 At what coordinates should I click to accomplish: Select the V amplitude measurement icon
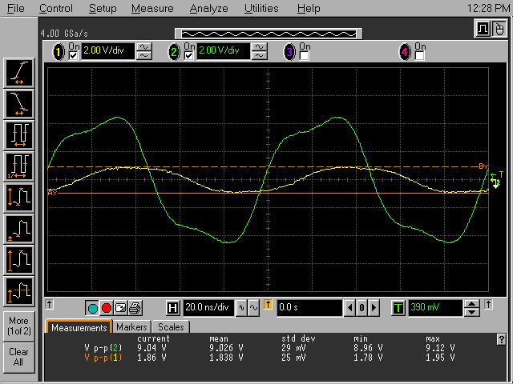pos(19,198)
